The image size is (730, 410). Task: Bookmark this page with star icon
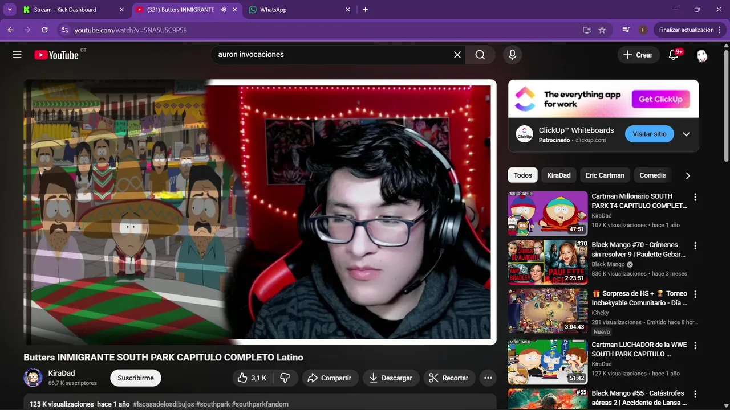pyautogui.click(x=602, y=30)
